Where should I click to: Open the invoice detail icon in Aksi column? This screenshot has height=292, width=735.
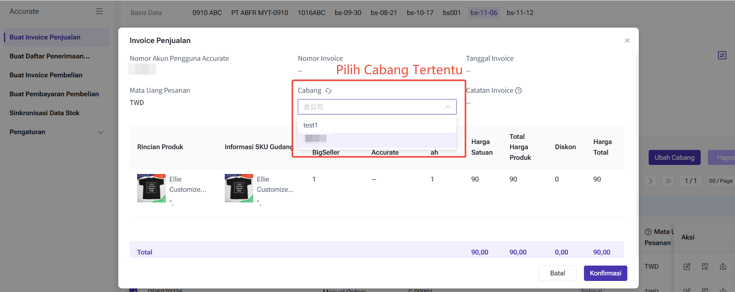pos(705,267)
